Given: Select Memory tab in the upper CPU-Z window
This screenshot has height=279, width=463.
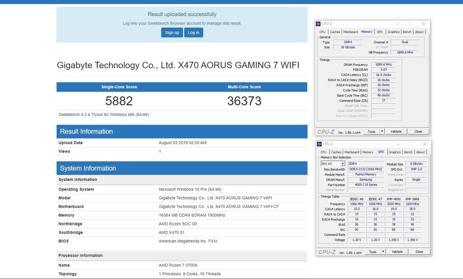Looking at the screenshot, I should [x=367, y=32].
